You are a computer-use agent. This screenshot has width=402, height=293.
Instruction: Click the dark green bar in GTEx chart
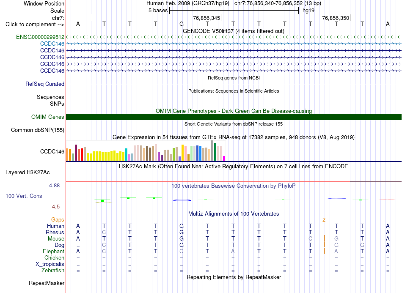tap(215, 152)
